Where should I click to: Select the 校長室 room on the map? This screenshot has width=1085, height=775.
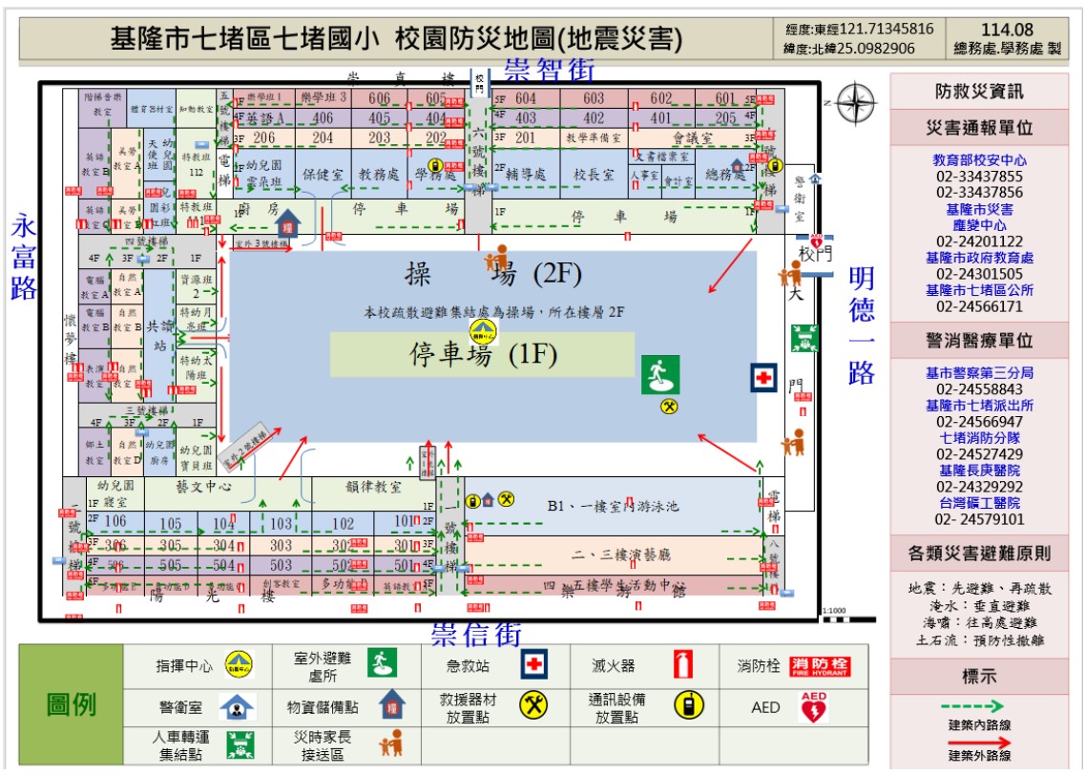[593, 176]
